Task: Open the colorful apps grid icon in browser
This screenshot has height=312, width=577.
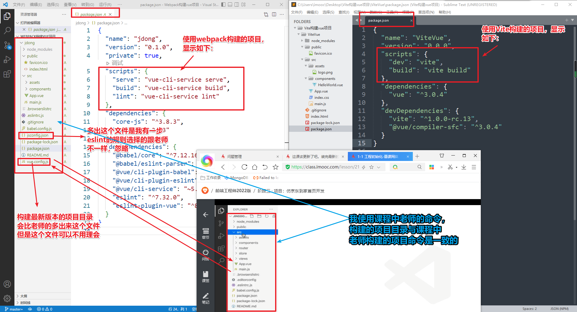Action: (x=431, y=167)
